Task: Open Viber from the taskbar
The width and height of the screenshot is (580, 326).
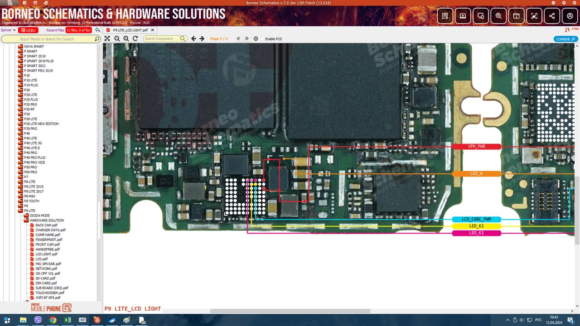Action: (38, 320)
